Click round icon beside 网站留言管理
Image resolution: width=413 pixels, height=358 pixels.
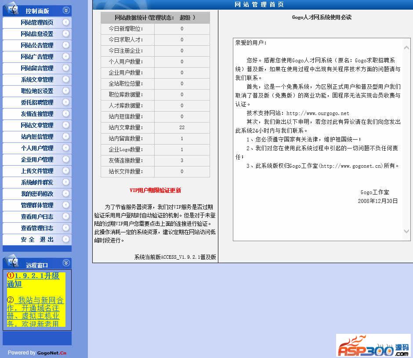point(66,68)
